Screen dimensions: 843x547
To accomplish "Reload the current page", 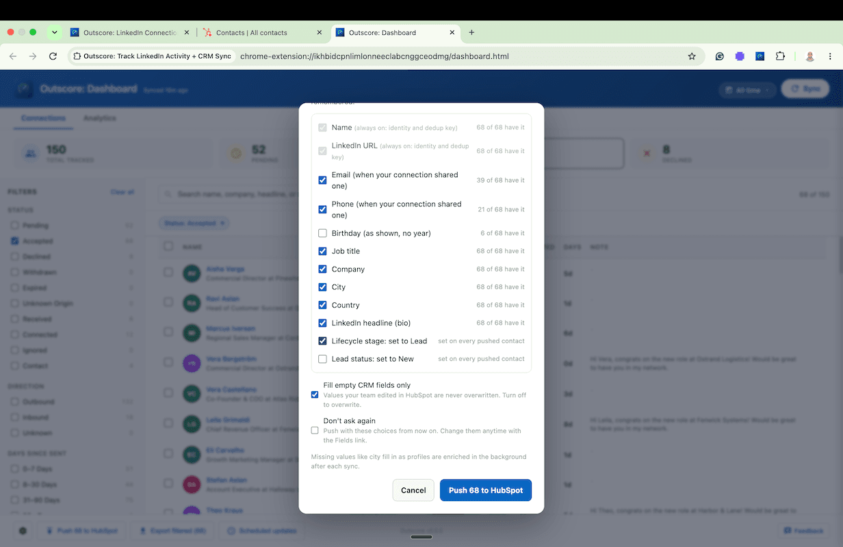I will coord(53,56).
